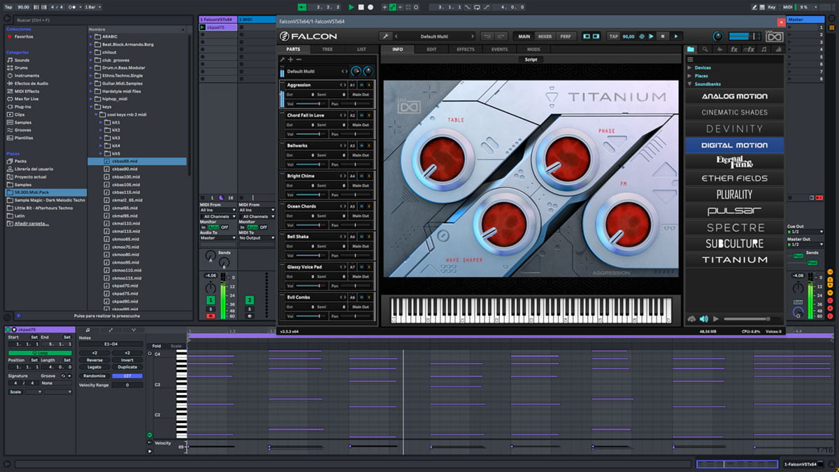Toggle the Fold button in piano roll

[x=157, y=346]
